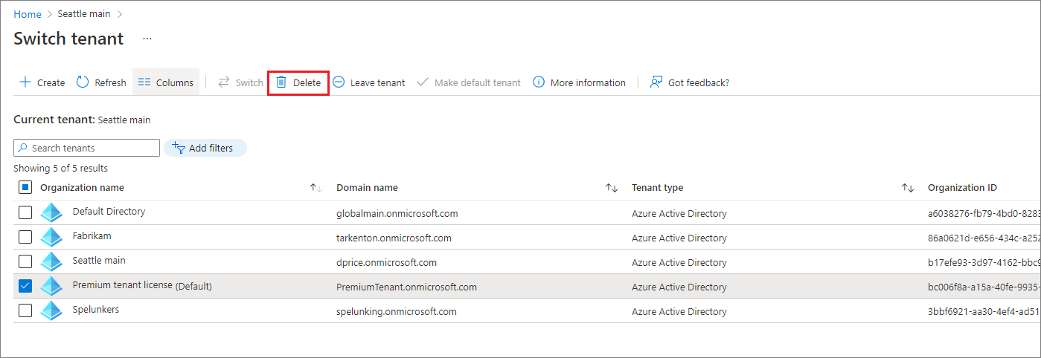This screenshot has width=1041, height=358.
Task: Click the Organization ID column header
Action: point(962,188)
